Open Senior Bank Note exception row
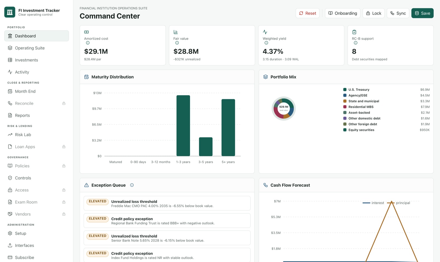The image size is (440, 262). click(167, 238)
